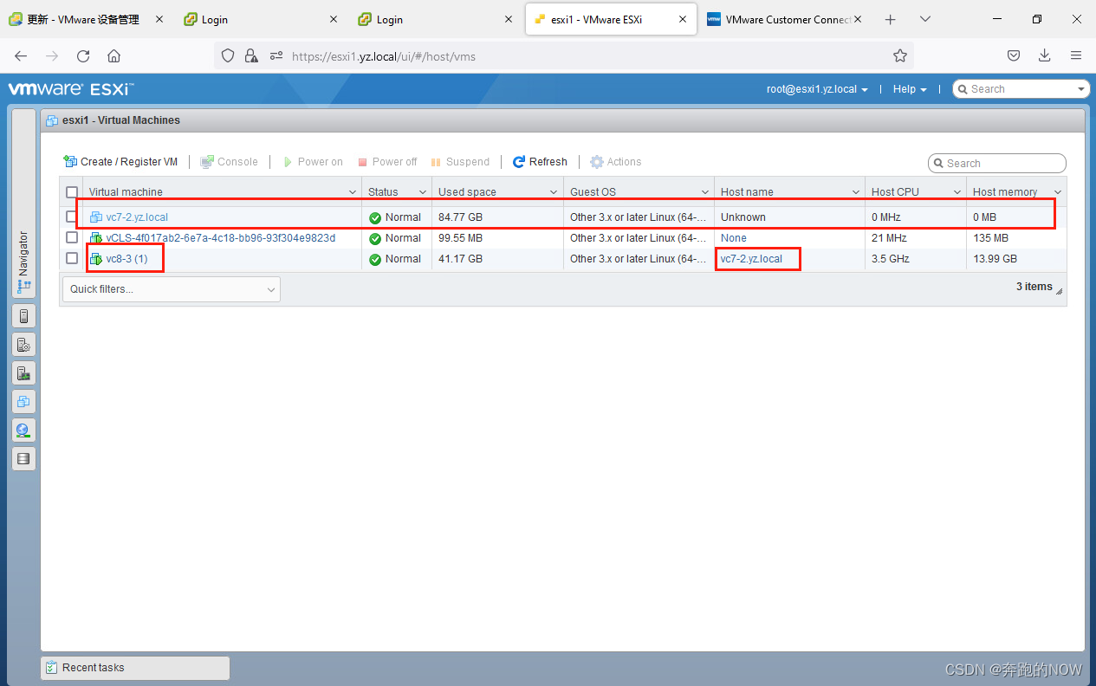This screenshot has height=686, width=1096.
Task: Open Guest OS column dropdown arrow
Action: [x=705, y=192]
